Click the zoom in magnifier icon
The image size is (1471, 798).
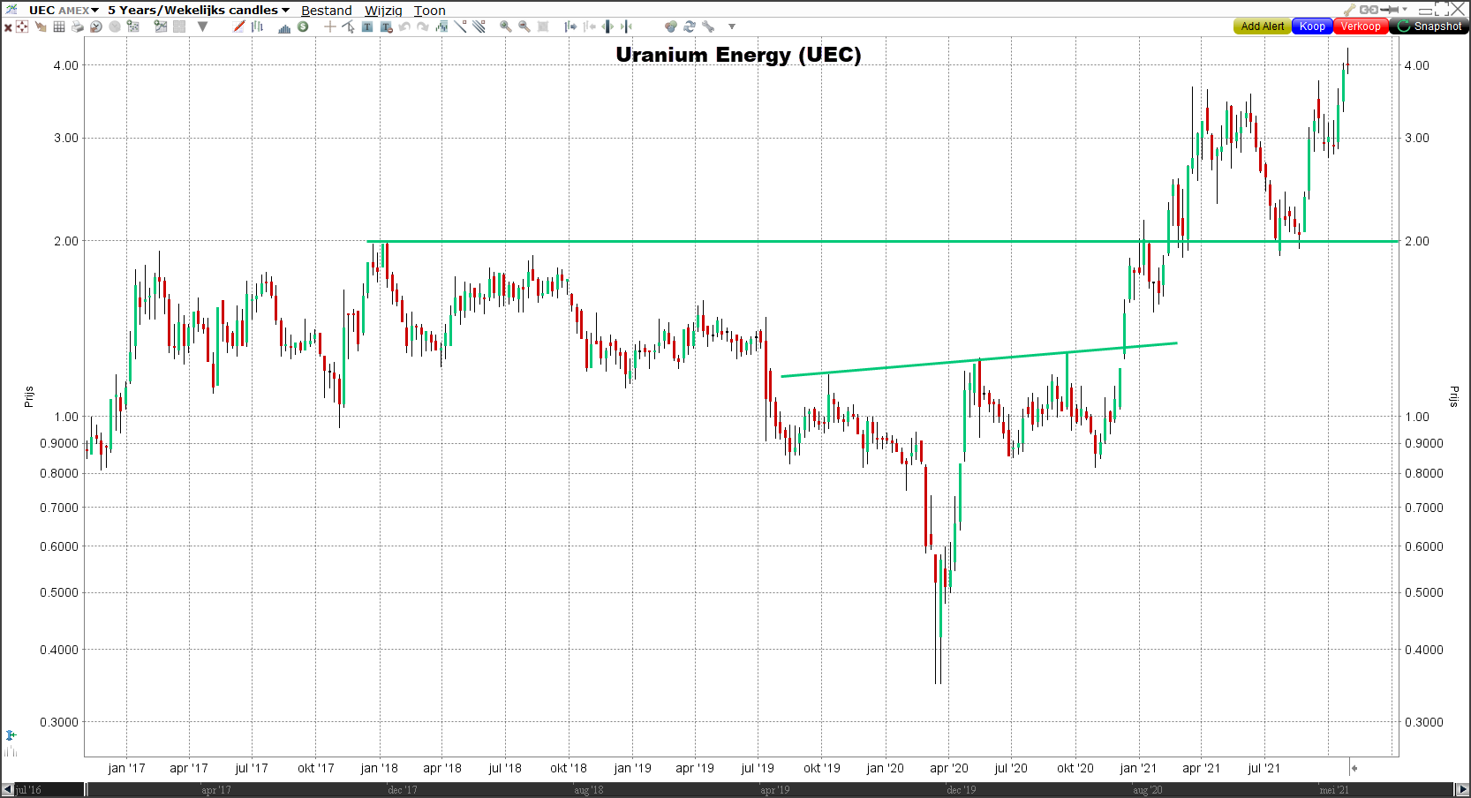[506, 26]
